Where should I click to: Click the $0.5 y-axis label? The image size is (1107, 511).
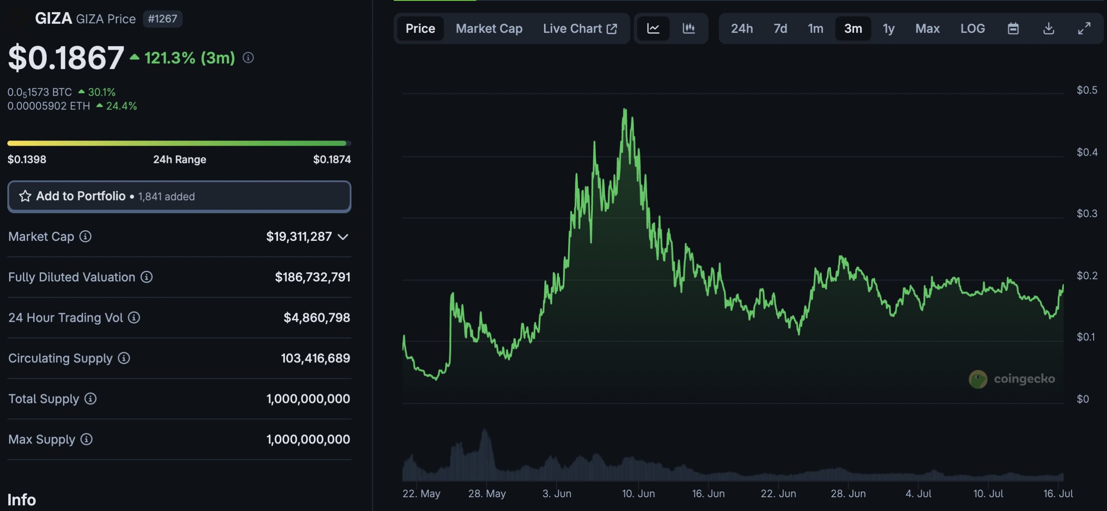(1087, 90)
